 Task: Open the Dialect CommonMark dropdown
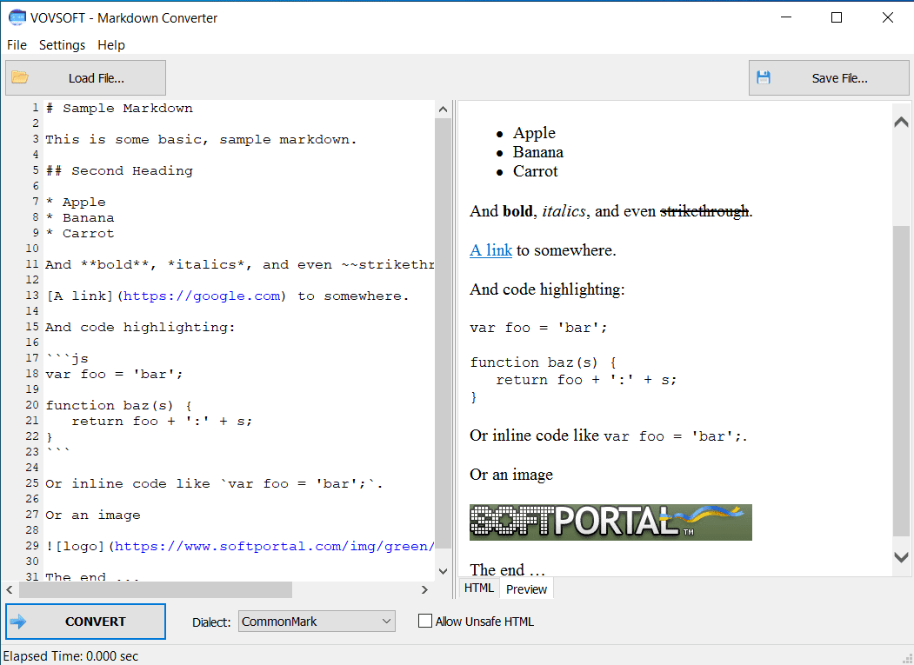317,622
